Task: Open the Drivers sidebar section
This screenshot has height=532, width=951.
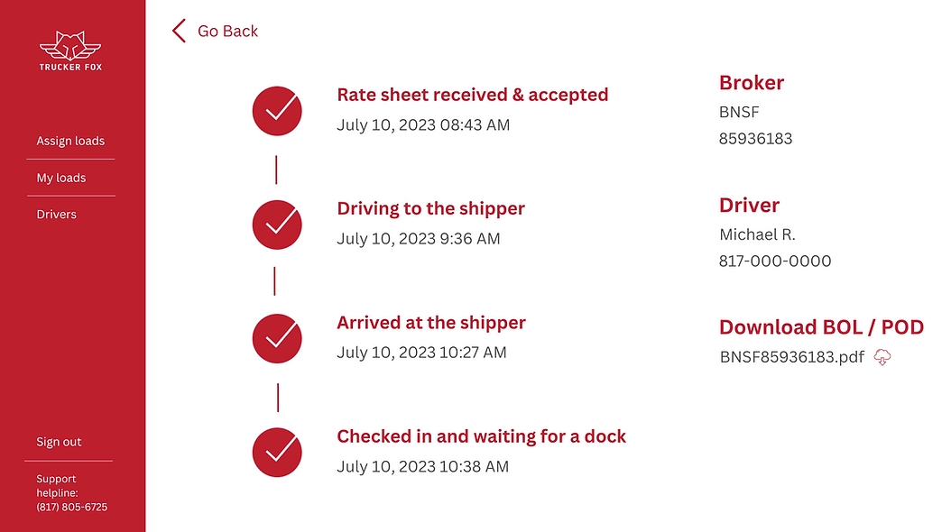Action: coord(57,215)
